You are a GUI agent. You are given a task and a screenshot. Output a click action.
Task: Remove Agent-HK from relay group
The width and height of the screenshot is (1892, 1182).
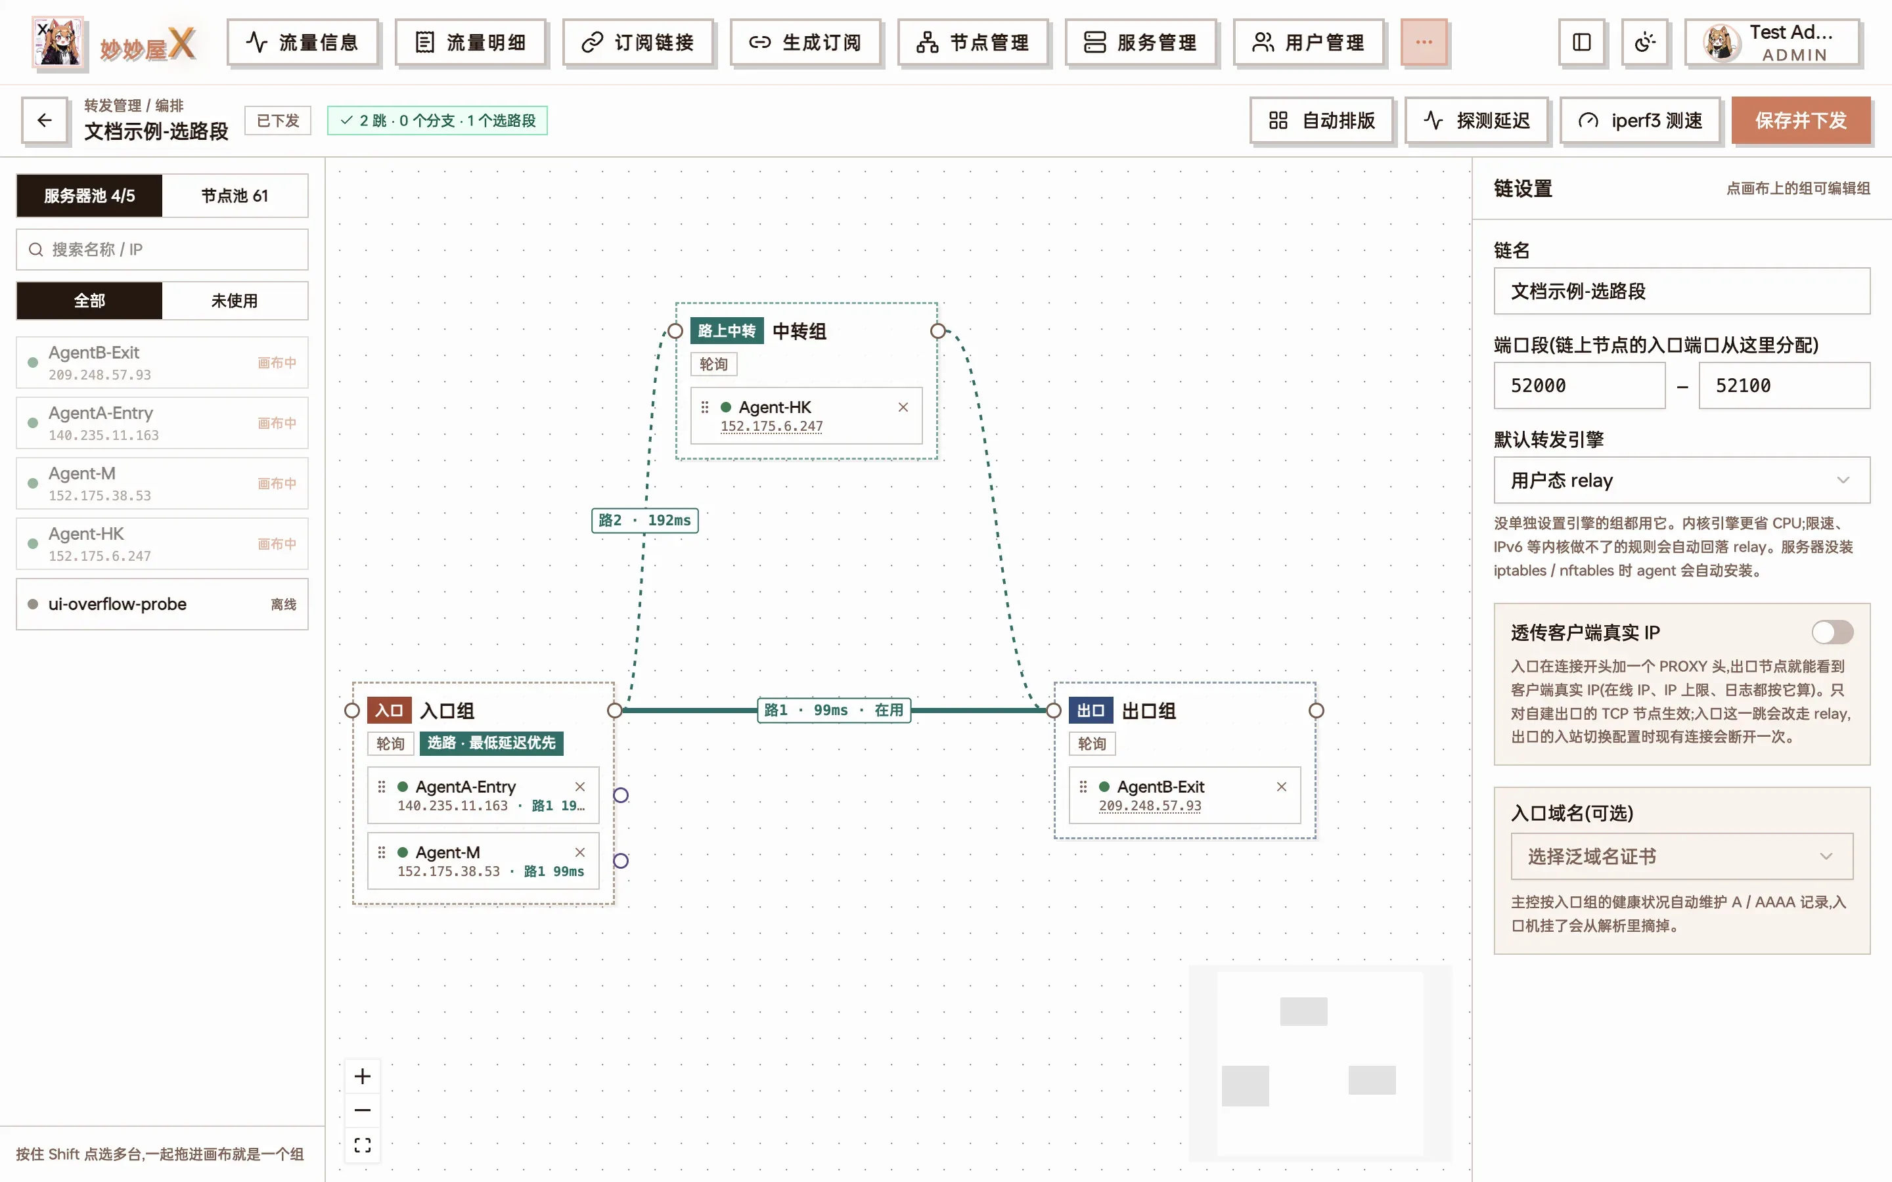coord(903,407)
